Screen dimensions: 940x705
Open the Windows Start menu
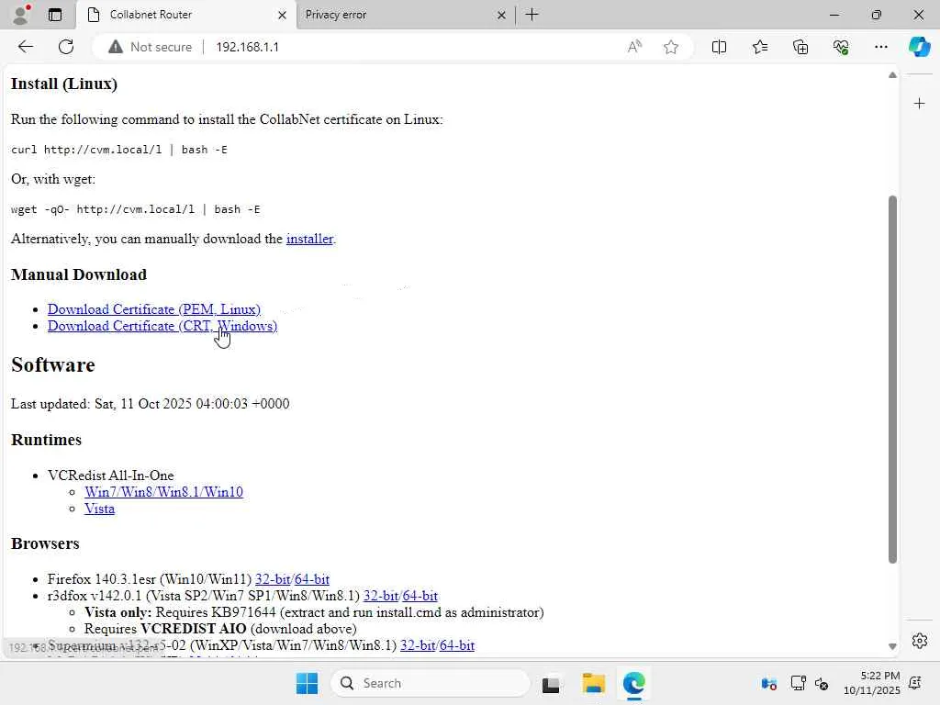[x=307, y=683]
